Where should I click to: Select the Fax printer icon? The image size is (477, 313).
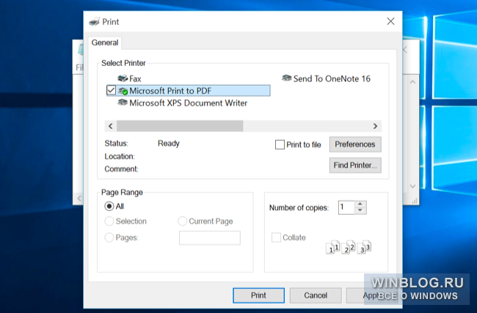coord(123,78)
